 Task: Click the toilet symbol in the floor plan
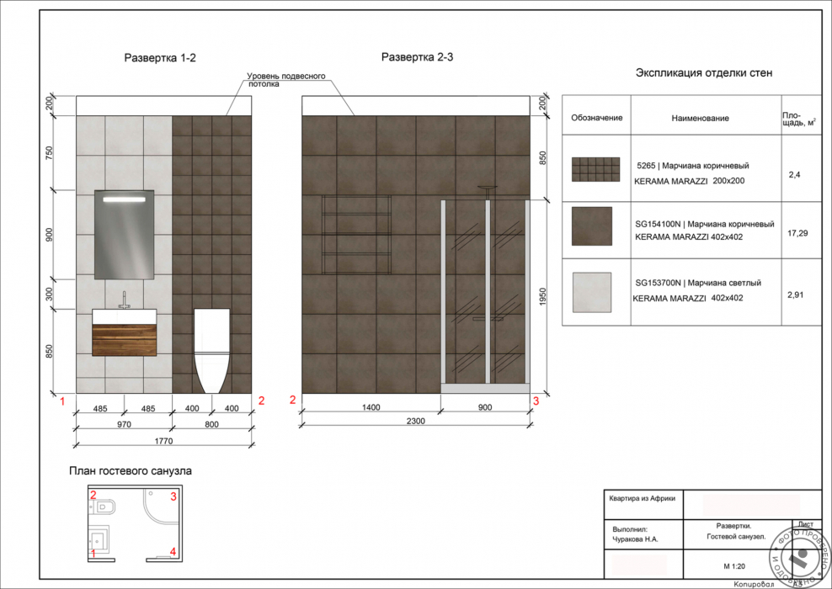click(104, 507)
